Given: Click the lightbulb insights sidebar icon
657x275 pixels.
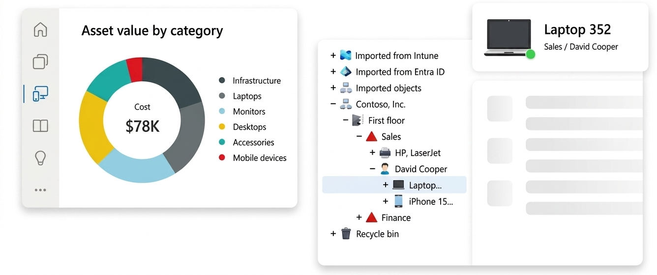Looking at the screenshot, I should [x=40, y=158].
